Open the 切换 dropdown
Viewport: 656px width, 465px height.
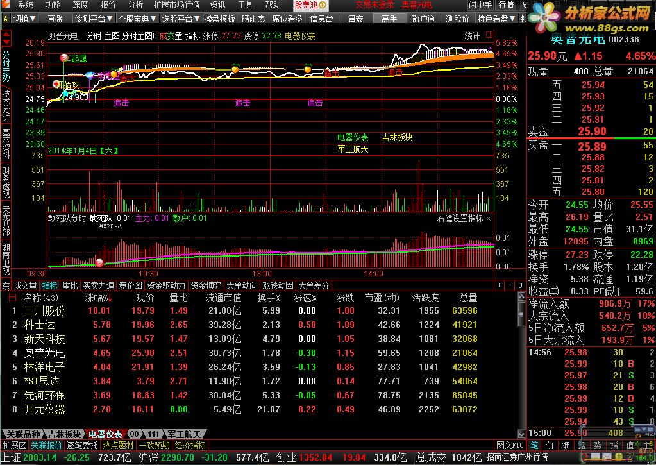[24, 19]
